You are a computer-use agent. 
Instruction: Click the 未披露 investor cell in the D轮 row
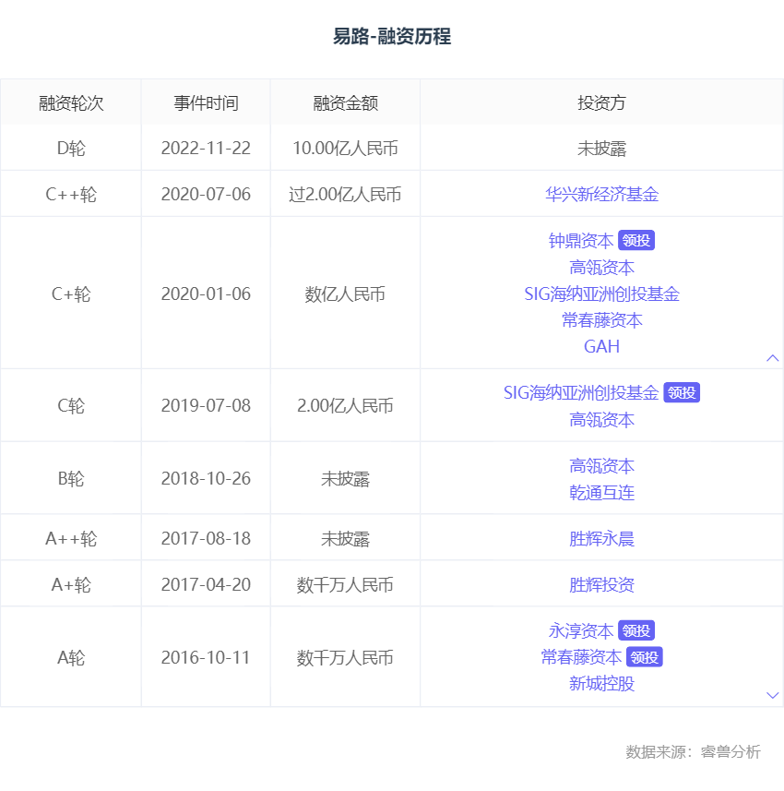point(601,149)
